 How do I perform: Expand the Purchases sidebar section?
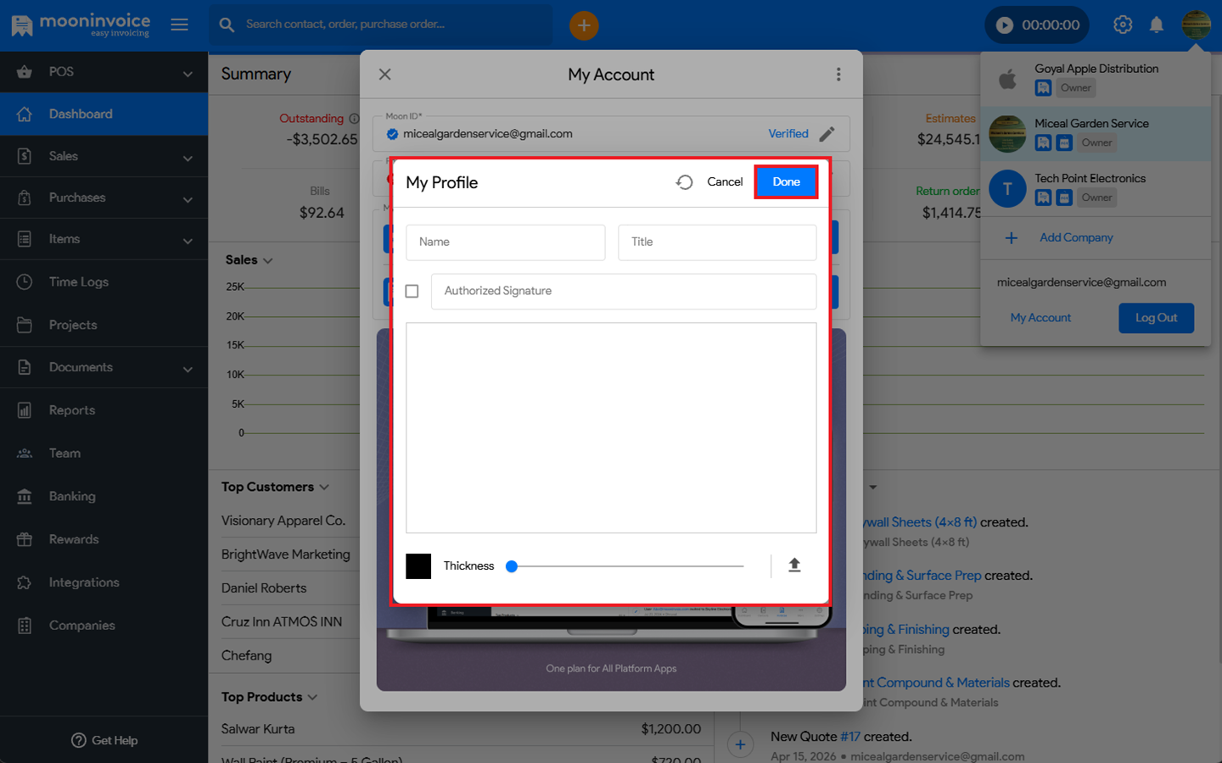click(104, 198)
